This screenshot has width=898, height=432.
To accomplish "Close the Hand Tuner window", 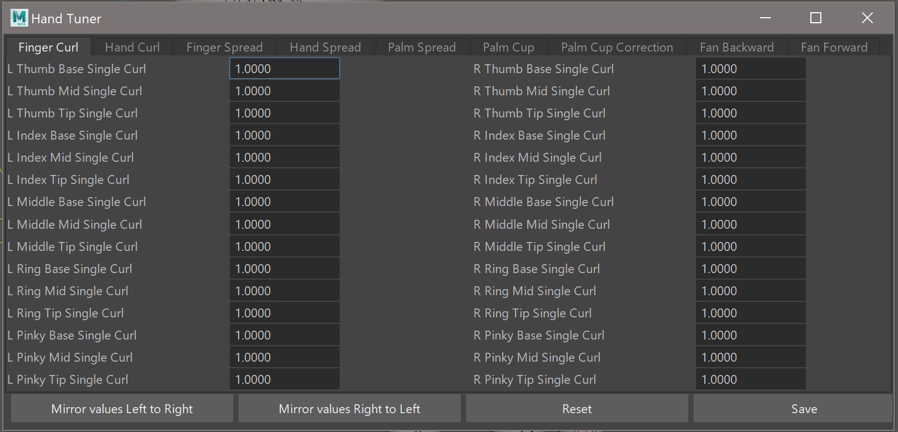I will coord(867,18).
